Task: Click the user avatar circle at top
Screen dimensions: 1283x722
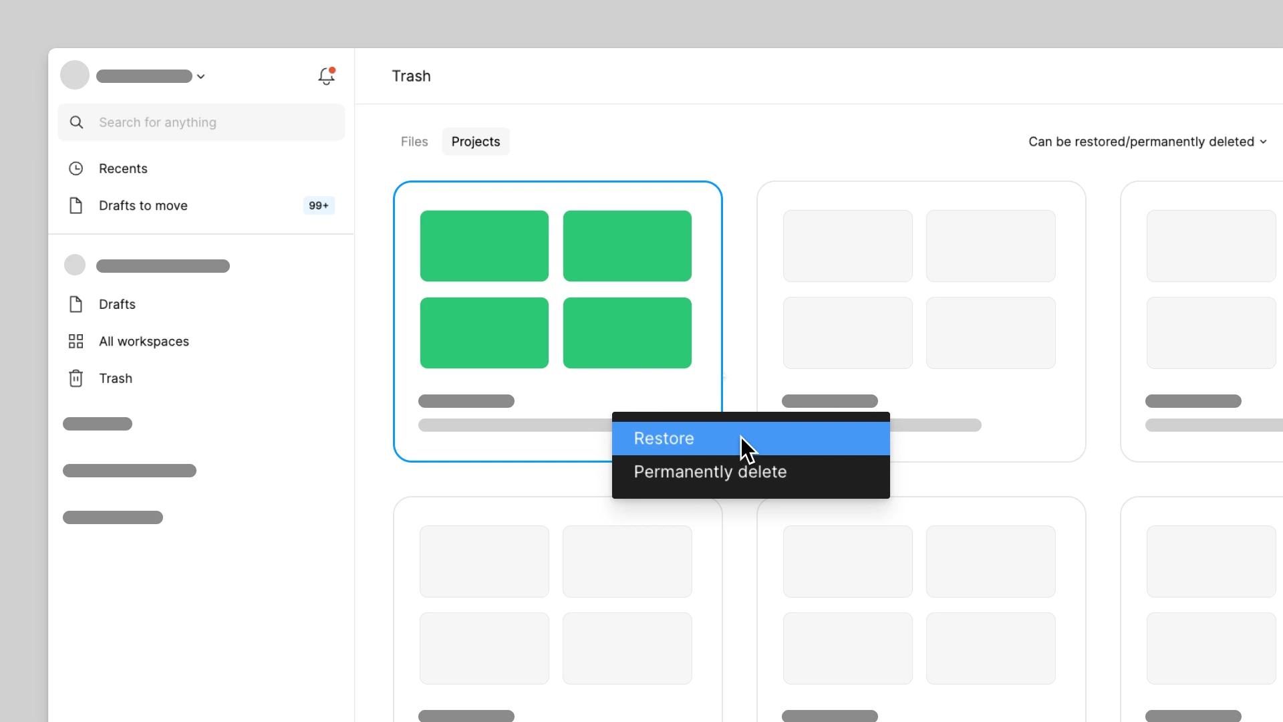Action: pyautogui.click(x=75, y=75)
